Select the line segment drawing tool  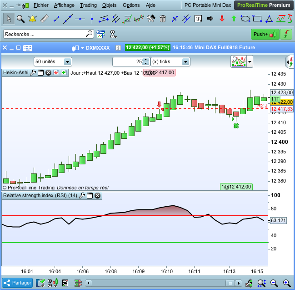(x=56, y=19)
